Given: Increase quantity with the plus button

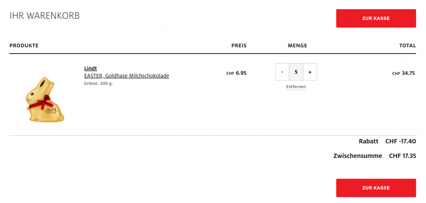Looking at the screenshot, I should pos(310,72).
